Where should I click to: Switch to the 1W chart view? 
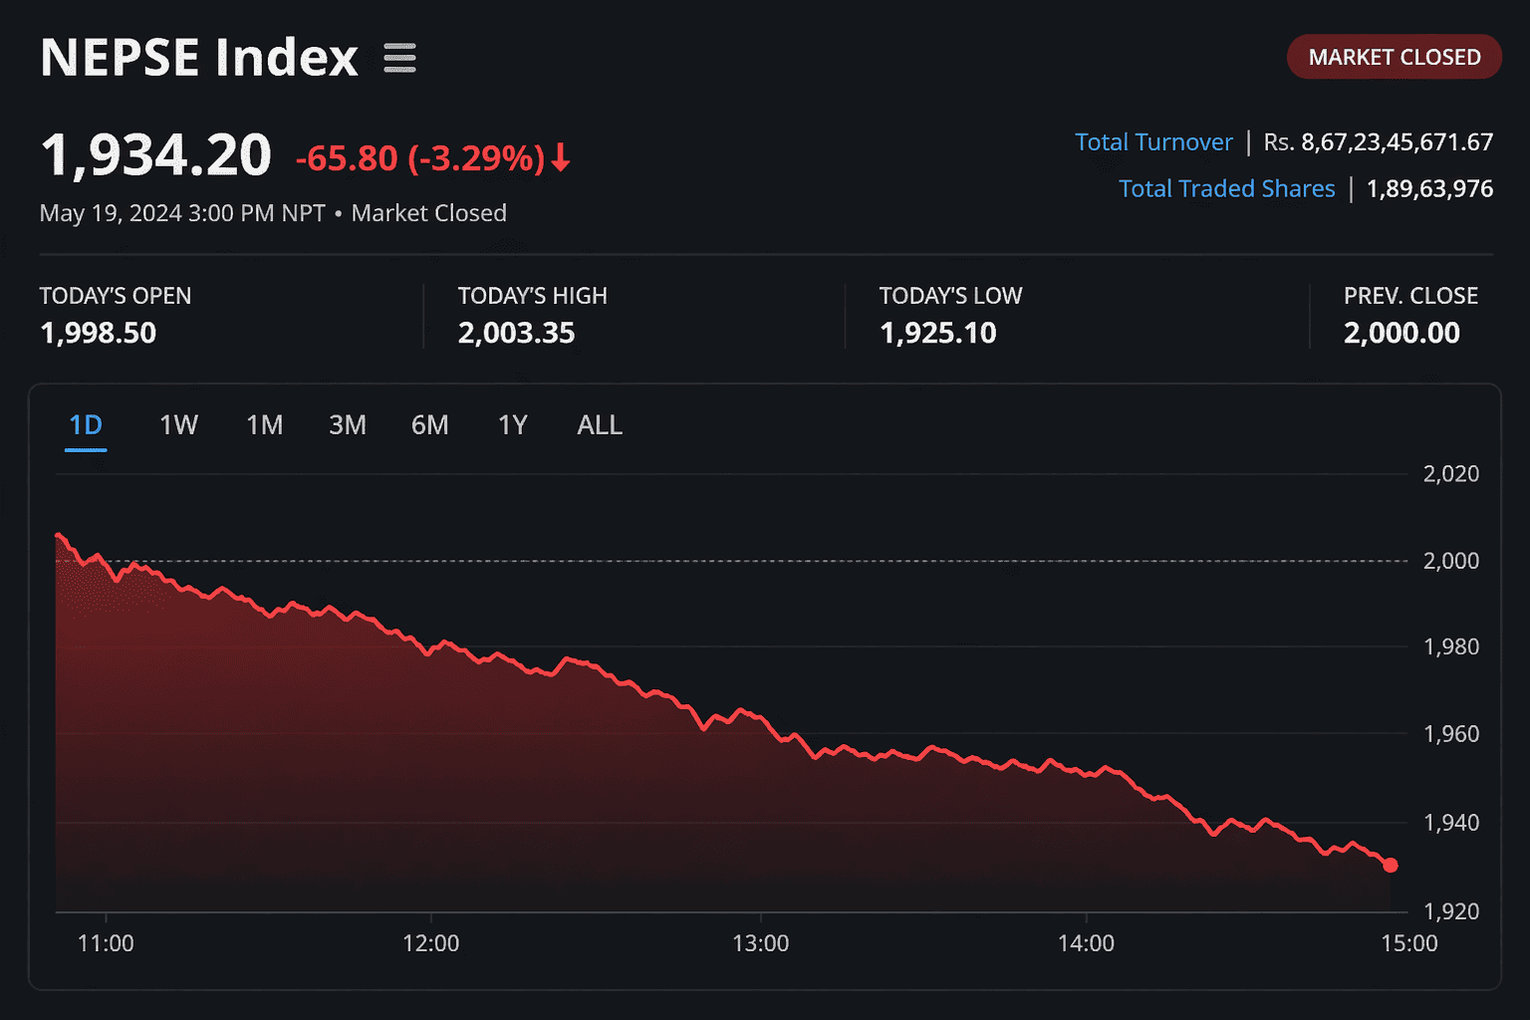[177, 424]
